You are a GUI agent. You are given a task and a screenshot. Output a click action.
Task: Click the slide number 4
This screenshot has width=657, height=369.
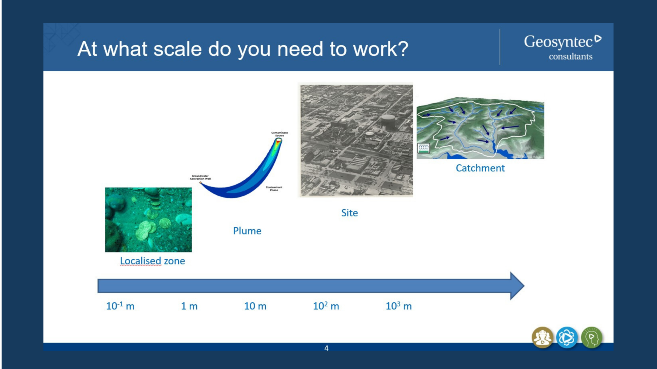pyautogui.click(x=326, y=348)
